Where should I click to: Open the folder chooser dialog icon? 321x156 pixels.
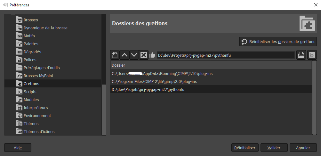pyautogui.click(x=301, y=55)
